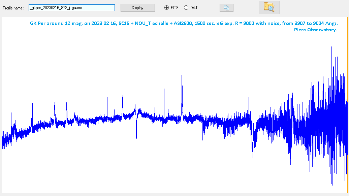
Task: Click the 'Piera Observatory.' caption text
Action: [315, 30]
